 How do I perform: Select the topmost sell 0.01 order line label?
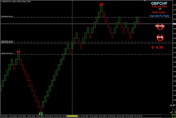[x=7, y=17]
